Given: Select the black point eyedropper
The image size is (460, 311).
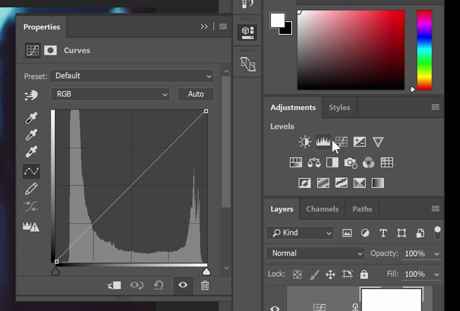Looking at the screenshot, I should coord(32,118).
